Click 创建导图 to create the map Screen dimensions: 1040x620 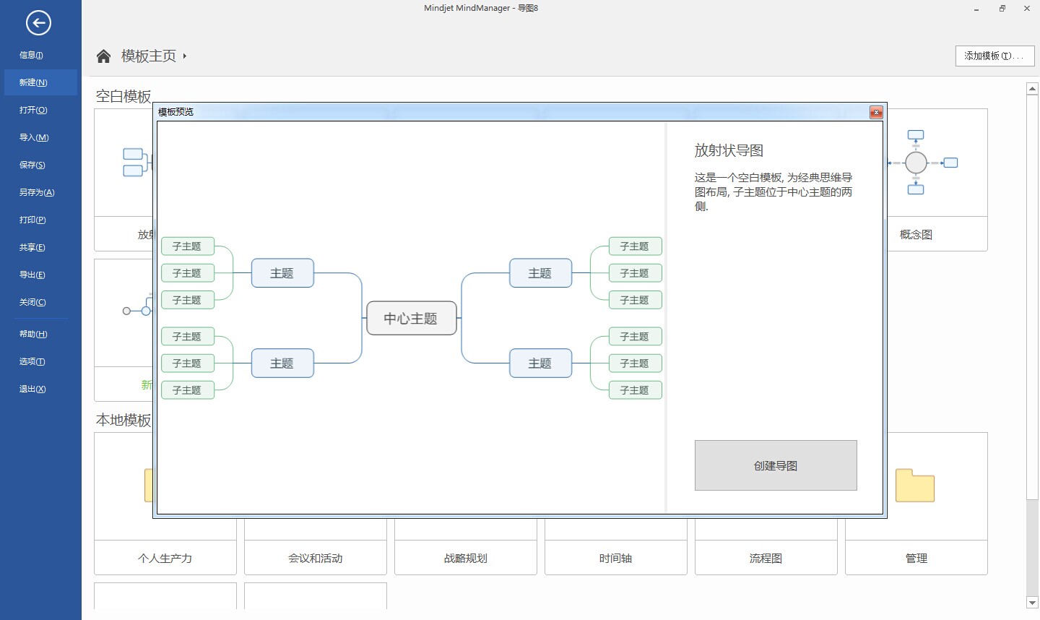click(x=775, y=465)
